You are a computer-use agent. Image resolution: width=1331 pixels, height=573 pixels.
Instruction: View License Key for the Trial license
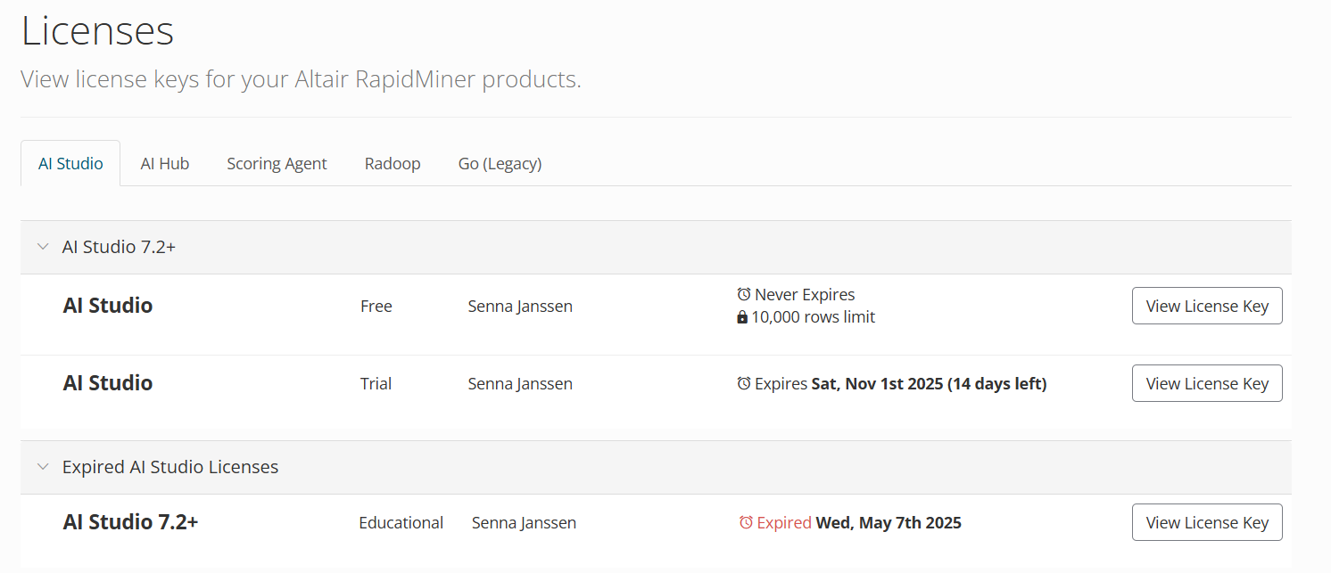[x=1206, y=383]
